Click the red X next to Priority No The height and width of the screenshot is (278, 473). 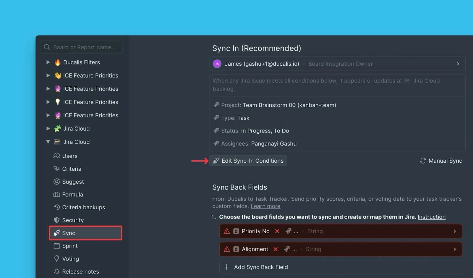coord(277,231)
